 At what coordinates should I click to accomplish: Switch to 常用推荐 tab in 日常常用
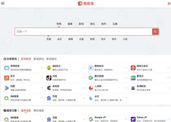(x=26, y=59)
